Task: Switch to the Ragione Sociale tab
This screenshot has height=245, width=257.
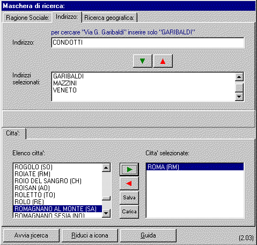Action: coord(27,18)
